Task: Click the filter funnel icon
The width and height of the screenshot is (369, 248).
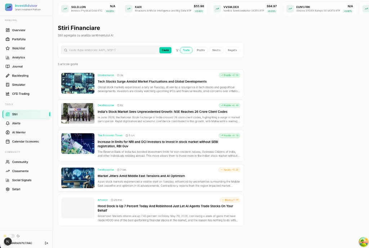Action: pos(177,50)
